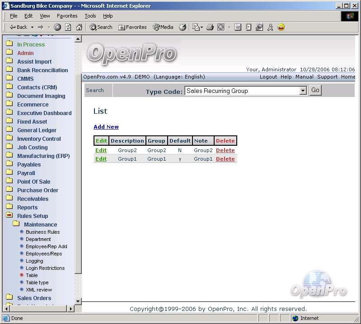Select Table type in Maintenance tree

click(37, 282)
